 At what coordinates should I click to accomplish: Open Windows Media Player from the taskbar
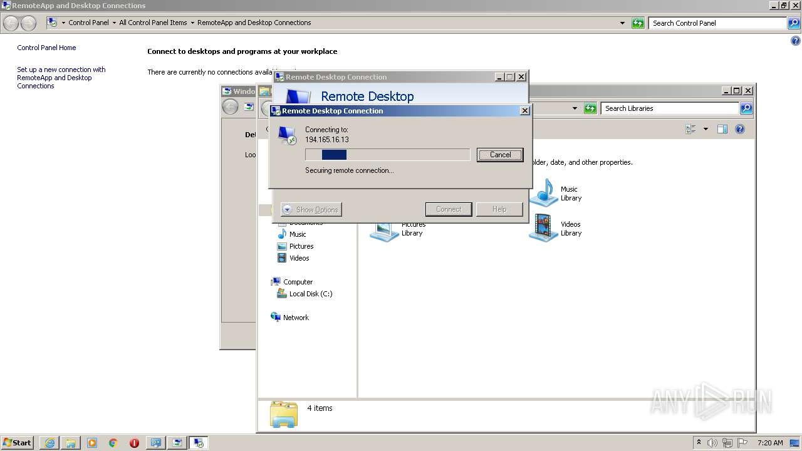tap(92, 443)
